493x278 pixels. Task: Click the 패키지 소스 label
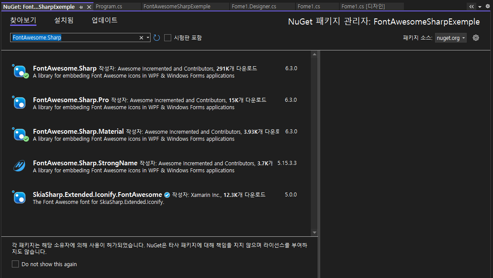tap(417, 38)
